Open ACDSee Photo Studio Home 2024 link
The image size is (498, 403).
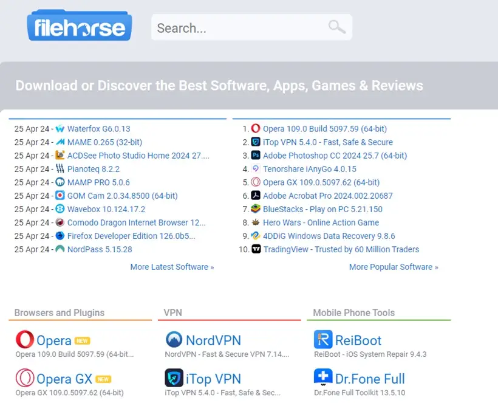(x=138, y=156)
